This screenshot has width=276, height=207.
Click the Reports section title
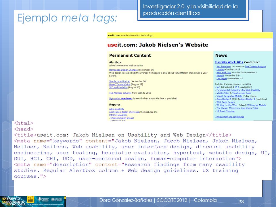[115, 105]
